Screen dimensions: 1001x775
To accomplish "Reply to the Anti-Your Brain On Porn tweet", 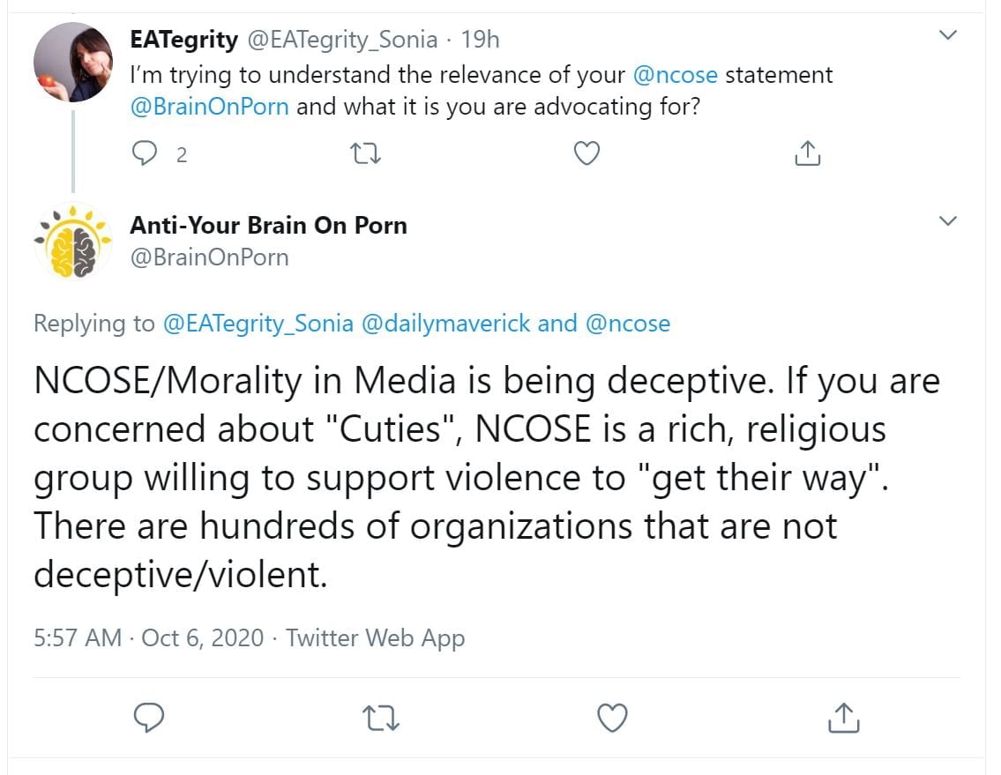I will (x=150, y=718).
